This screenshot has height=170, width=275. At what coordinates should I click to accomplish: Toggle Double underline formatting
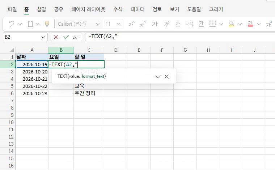(201, 24)
